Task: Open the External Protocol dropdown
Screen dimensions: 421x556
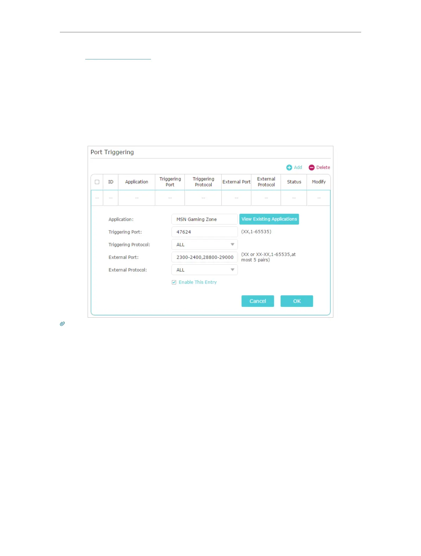Action: 205,270
